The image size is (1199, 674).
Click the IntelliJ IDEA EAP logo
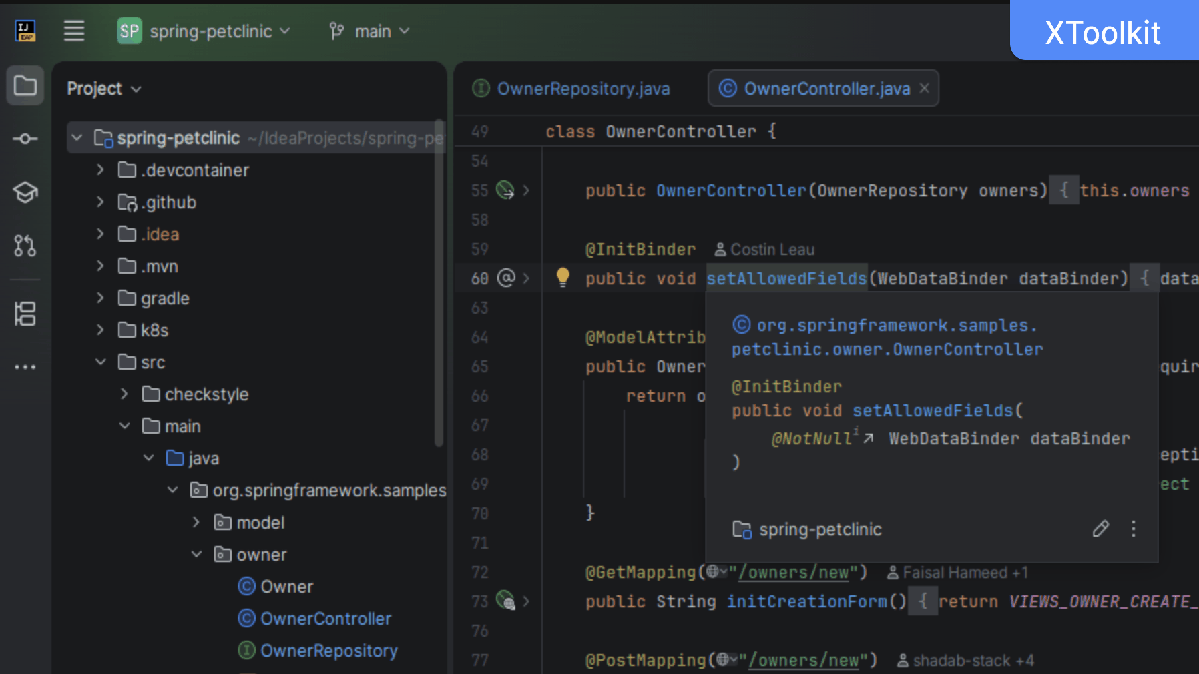click(x=25, y=31)
